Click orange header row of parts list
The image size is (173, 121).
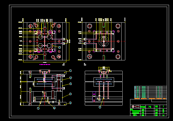coord(151,99)
